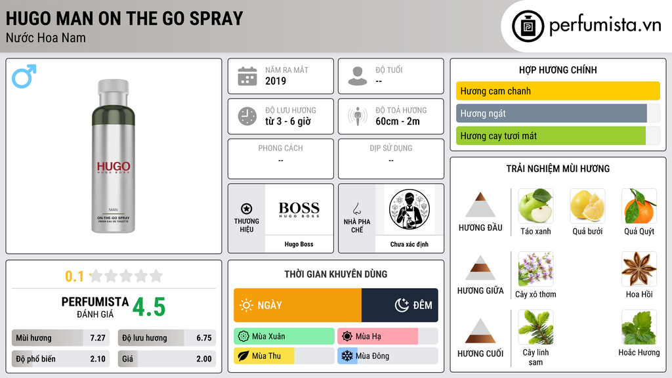The height and width of the screenshot is (378, 672).
Task: Open the Hoắc Hương patchouli note image
Action: tap(639, 327)
